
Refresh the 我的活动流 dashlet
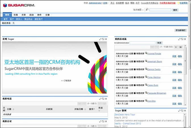[x=182, y=39]
